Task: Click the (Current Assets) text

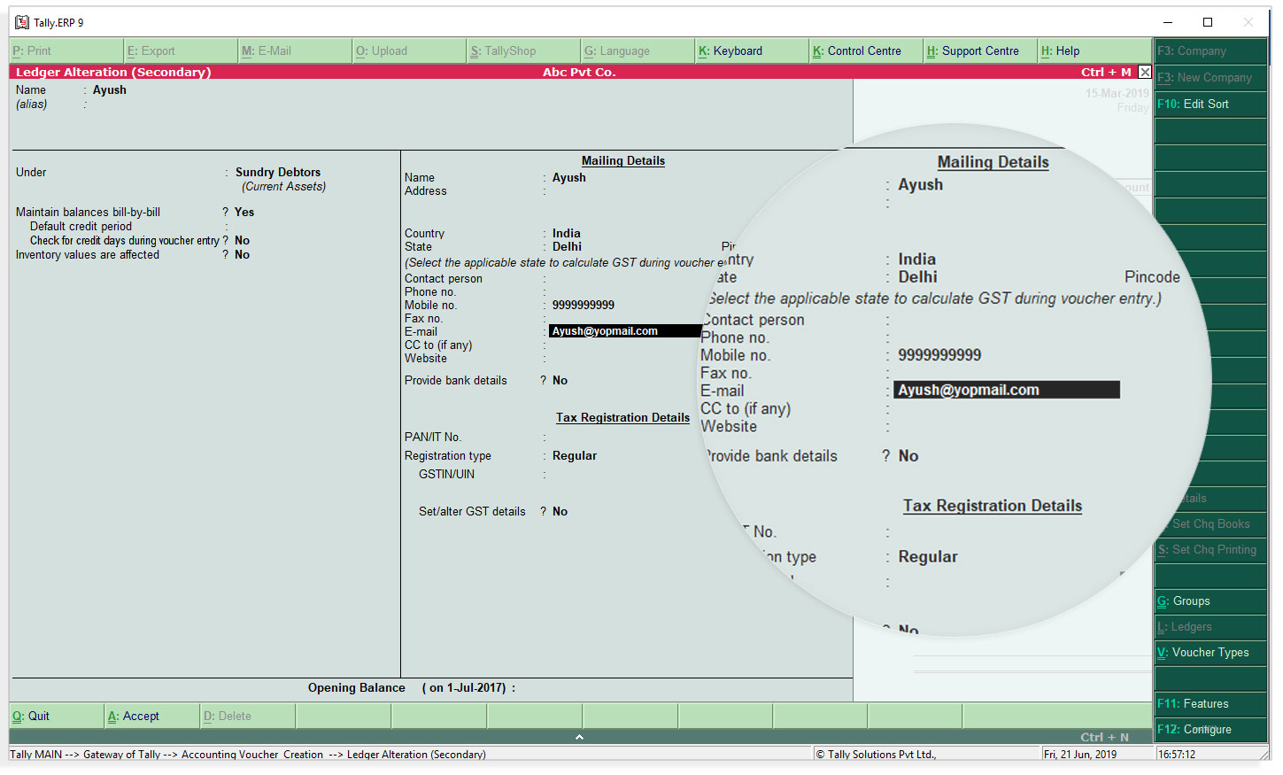Action: [x=284, y=187]
